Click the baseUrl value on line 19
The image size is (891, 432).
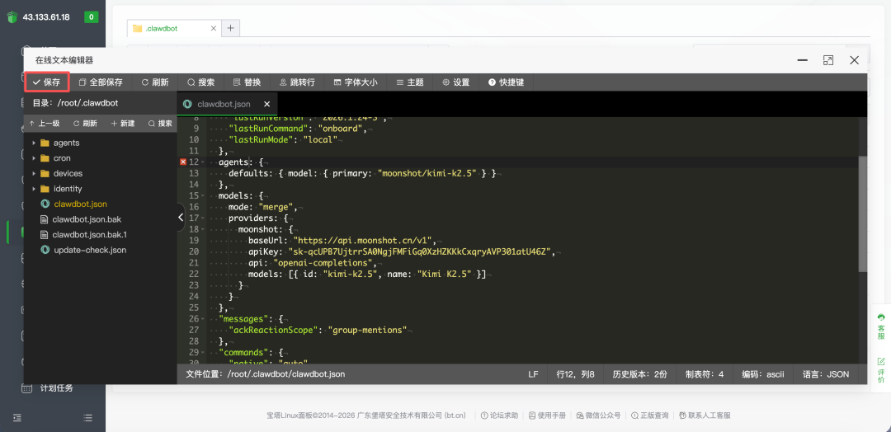click(364, 240)
